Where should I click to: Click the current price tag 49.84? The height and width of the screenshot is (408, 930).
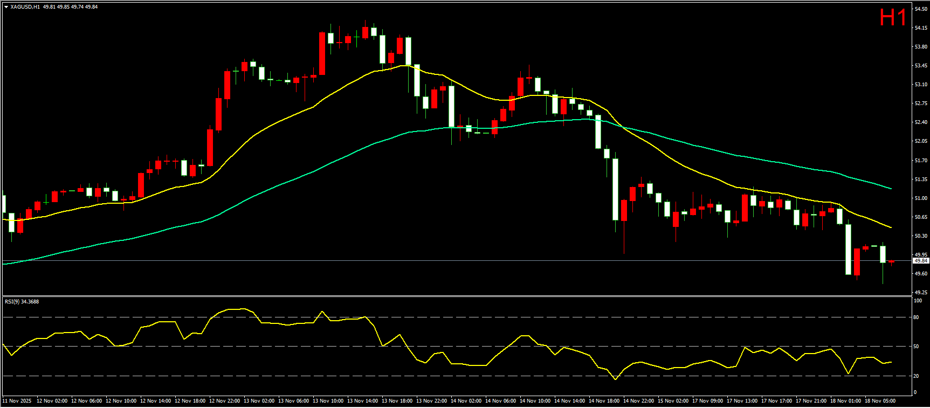click(920, 261)
